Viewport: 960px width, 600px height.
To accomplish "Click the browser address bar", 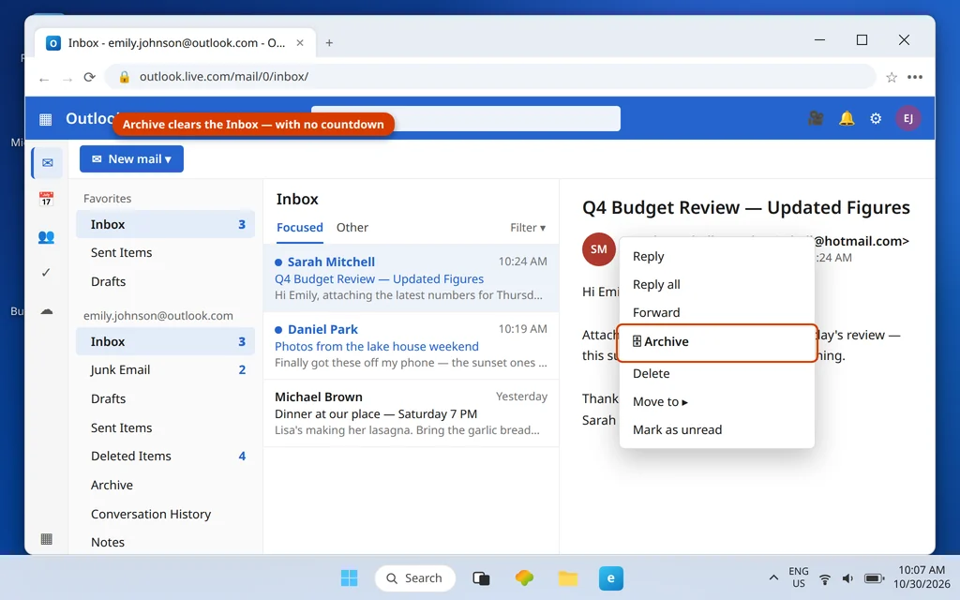I will pyautogui.click(x=489, y=77).
